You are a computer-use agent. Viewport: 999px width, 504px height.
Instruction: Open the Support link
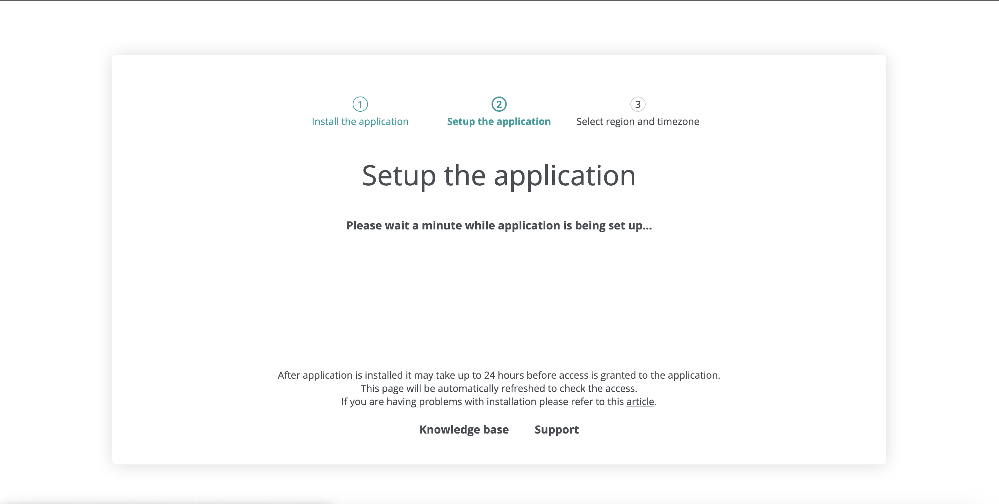tap(556, 430)
